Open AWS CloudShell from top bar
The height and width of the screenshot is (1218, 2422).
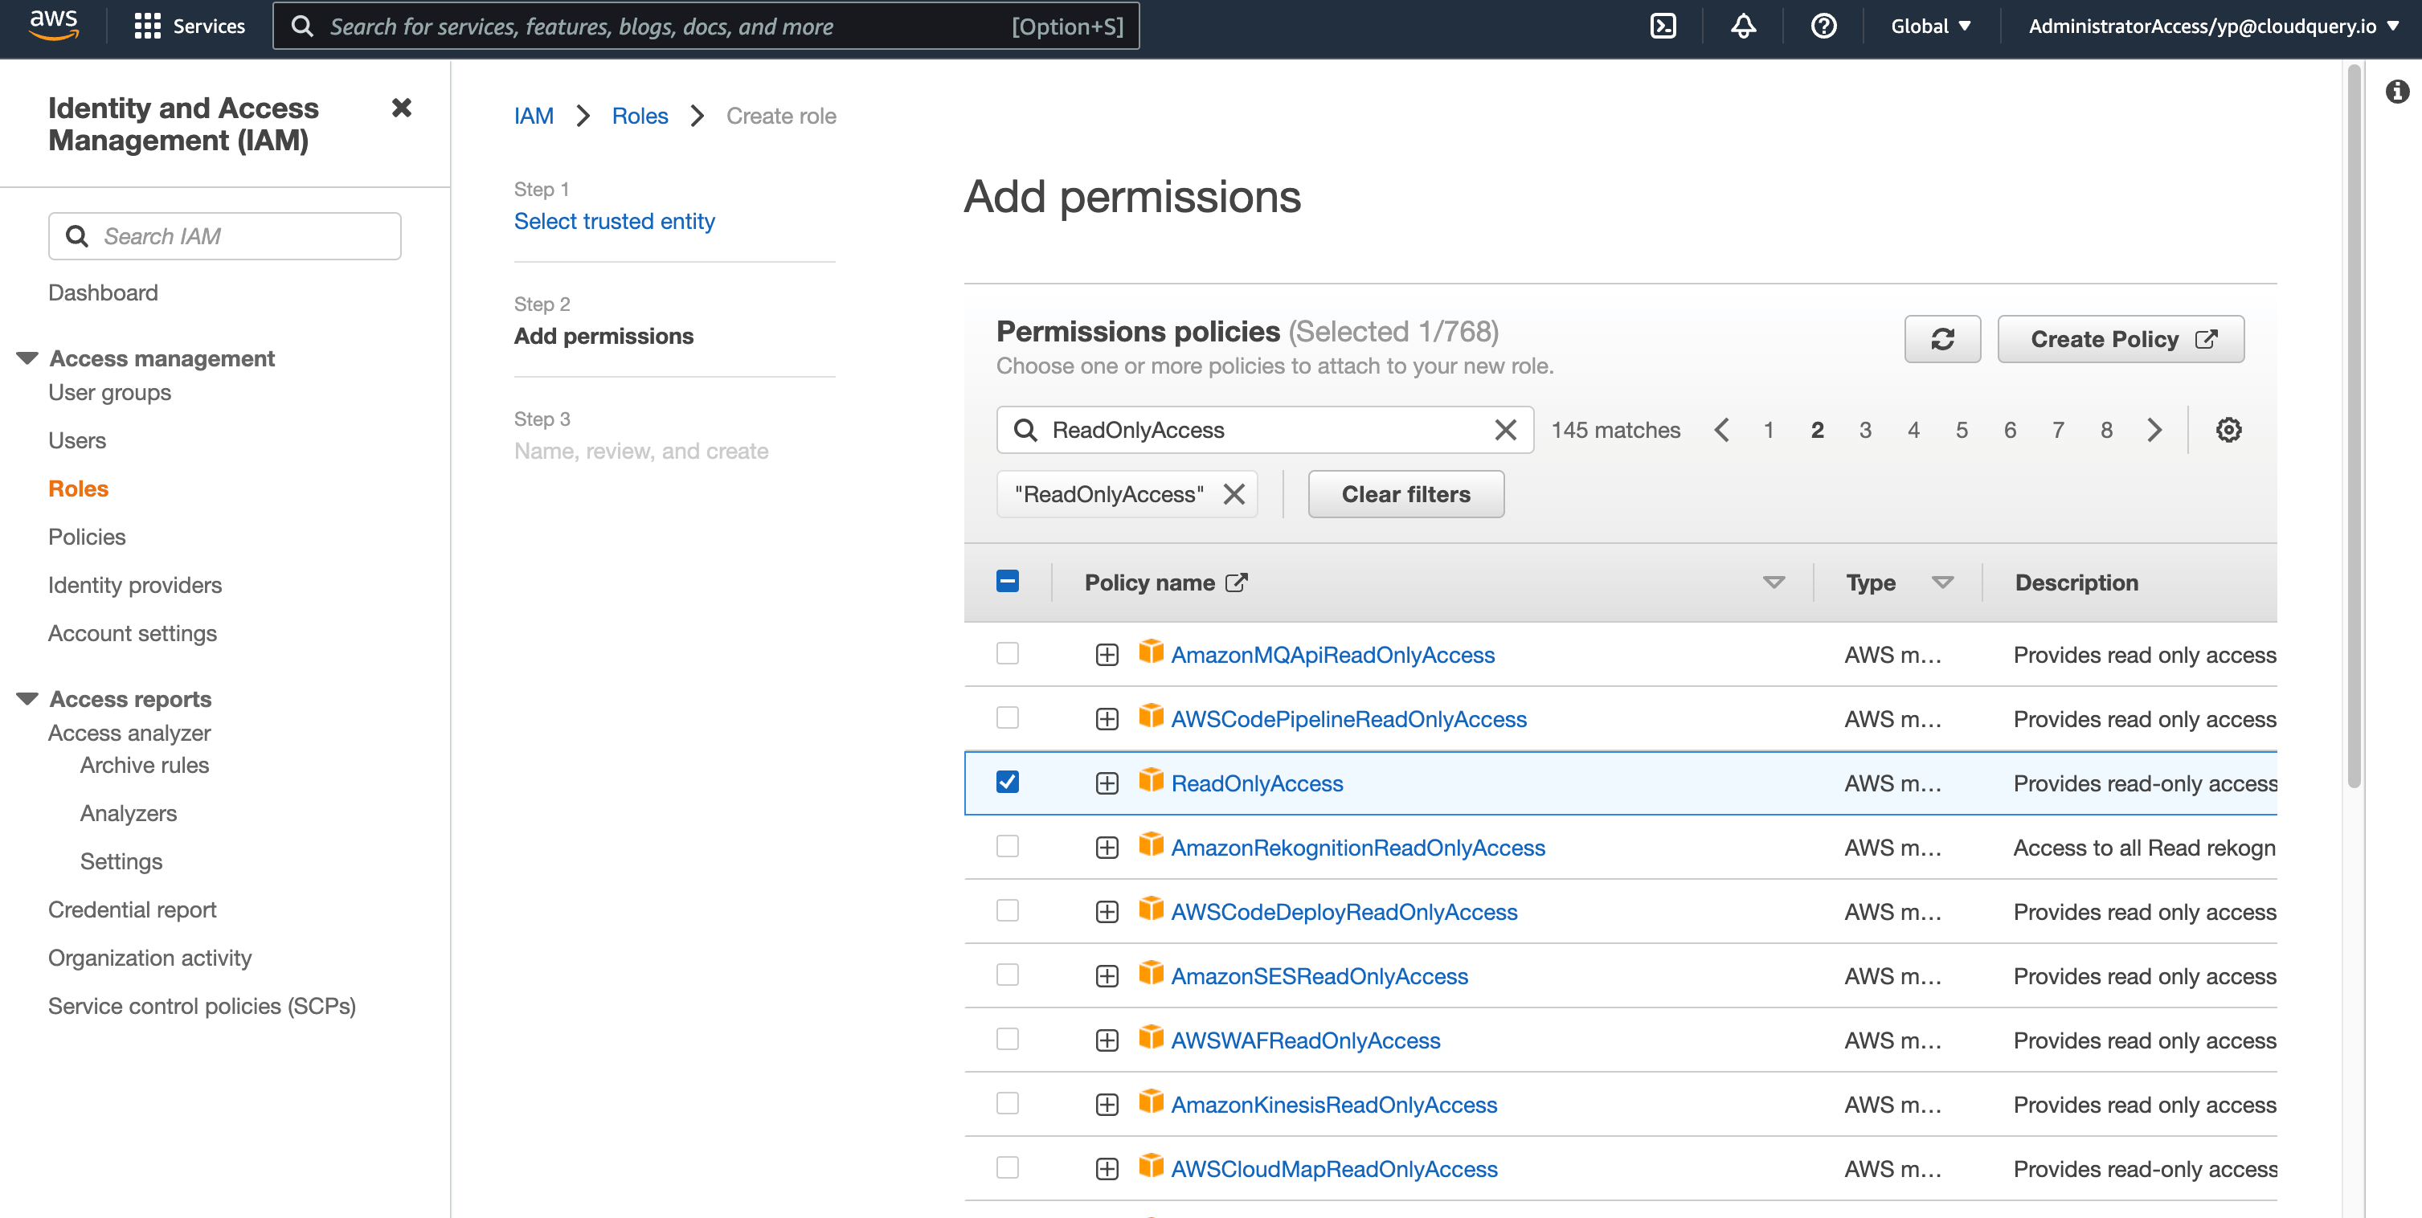coord(1663,26)
